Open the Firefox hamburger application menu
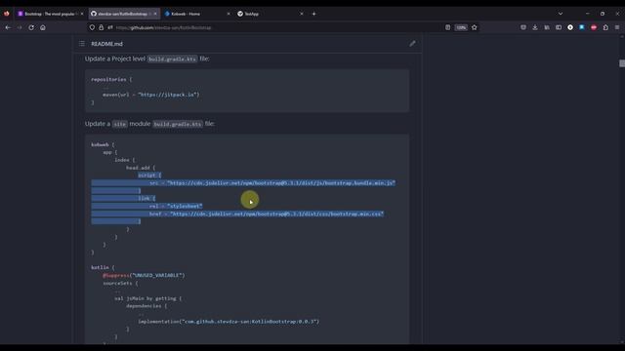The height and width of the screenshot is (351, 625). 617,27
